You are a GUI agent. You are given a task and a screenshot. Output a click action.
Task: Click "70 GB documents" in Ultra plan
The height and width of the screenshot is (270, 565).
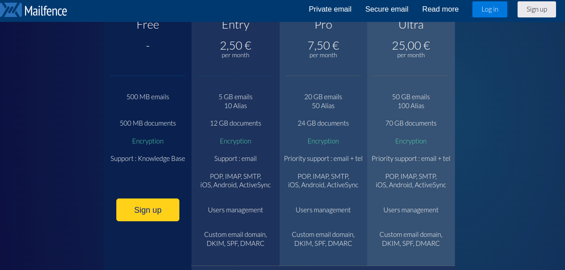[411, 123]
